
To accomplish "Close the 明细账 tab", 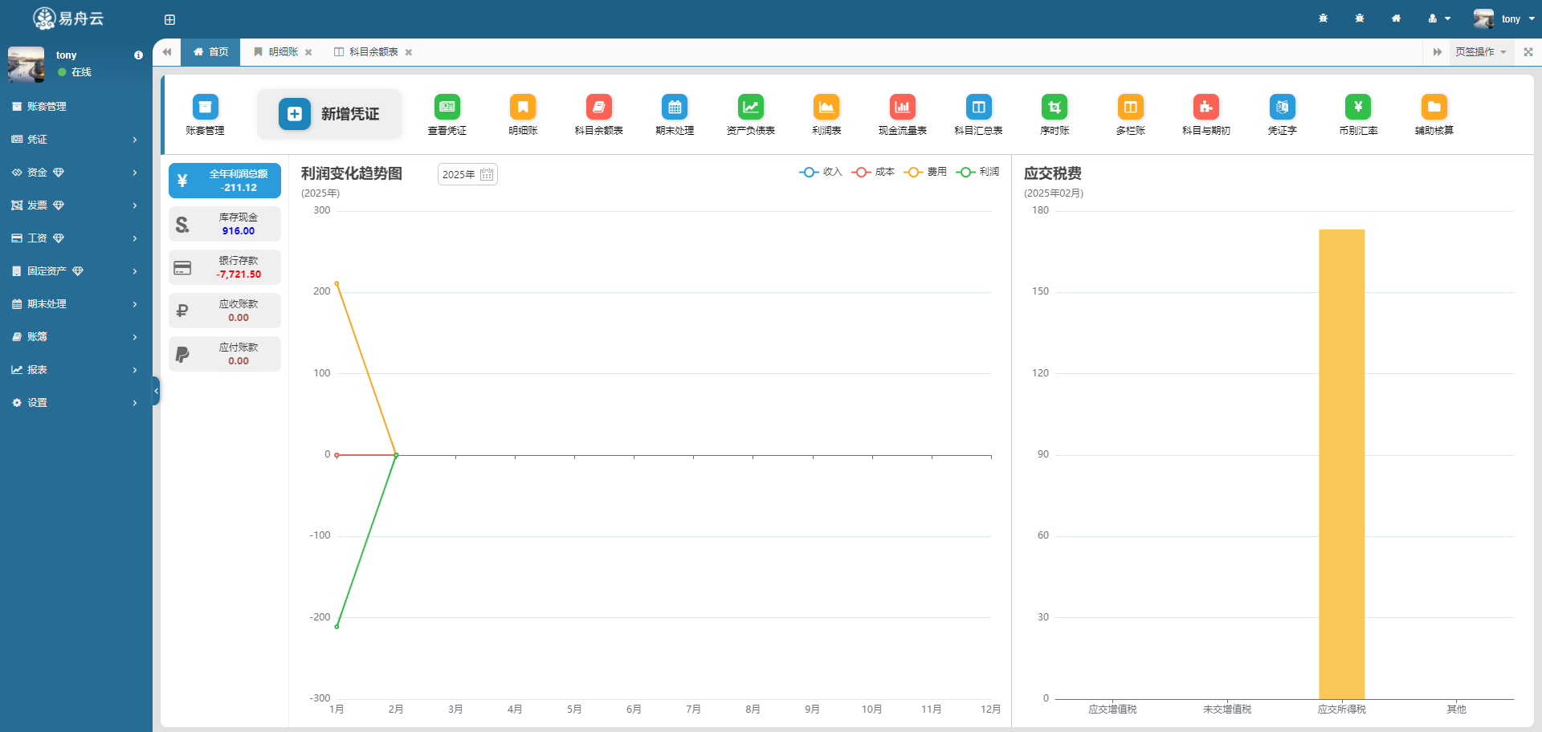I will pyautogui.click(x=308, y=52).
